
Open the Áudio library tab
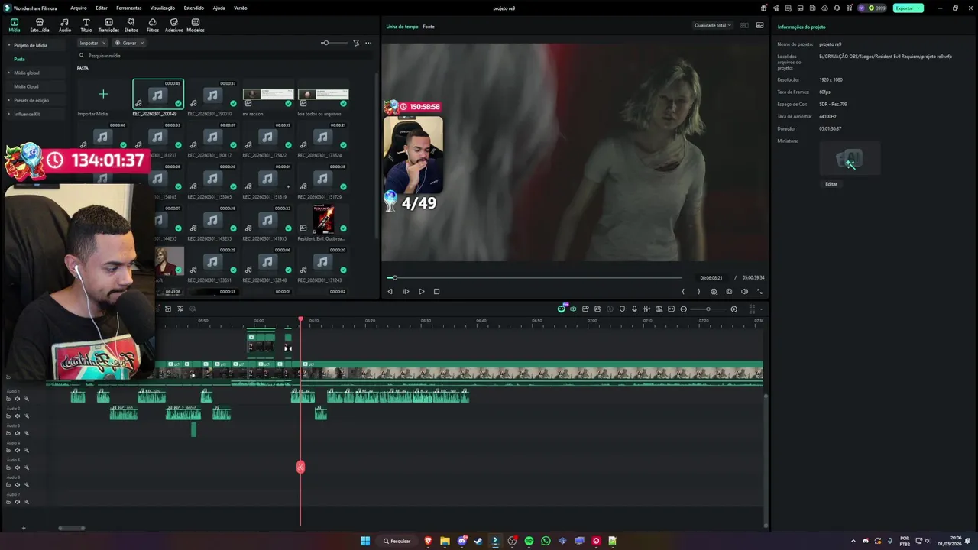click(x=64, y=25)
